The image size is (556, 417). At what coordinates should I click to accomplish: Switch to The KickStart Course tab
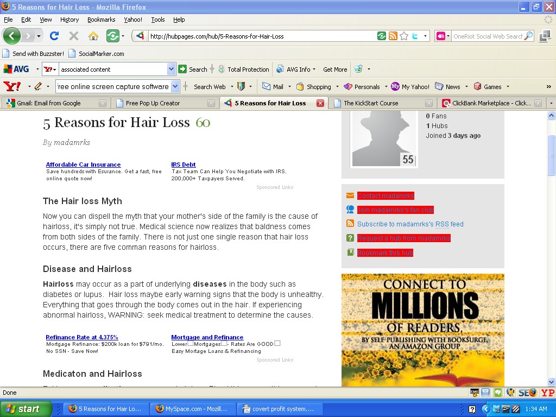point(371,103)
